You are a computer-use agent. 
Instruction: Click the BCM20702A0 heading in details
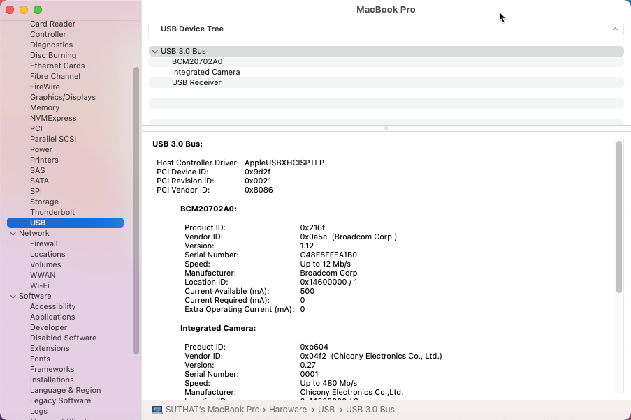click(x=208, y=209)
